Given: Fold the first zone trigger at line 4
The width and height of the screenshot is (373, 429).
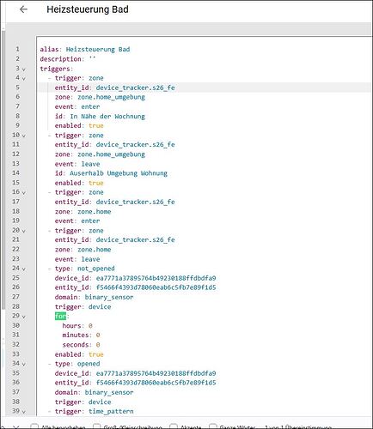Looking at the screenshot, I should pyautogui.click(x=24, y=79).
